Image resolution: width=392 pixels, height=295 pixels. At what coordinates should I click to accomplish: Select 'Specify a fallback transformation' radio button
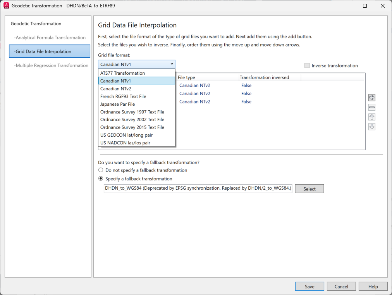coord(101,178)
